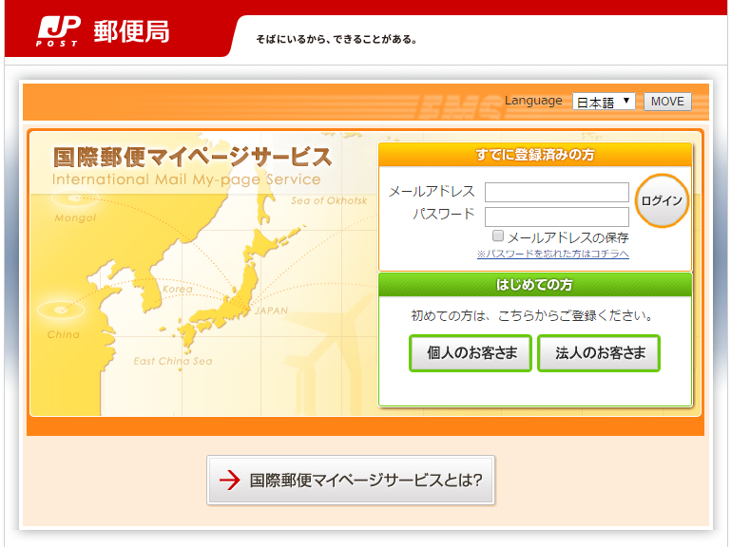Click the round ログイン button
This screenshot has height=547, width=731.
[x=662, y=200]
